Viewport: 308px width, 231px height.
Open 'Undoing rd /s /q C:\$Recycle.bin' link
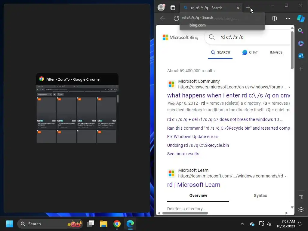tap(198, 145)
